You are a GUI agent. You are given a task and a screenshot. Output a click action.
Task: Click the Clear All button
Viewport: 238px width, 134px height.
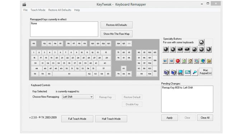205,118
